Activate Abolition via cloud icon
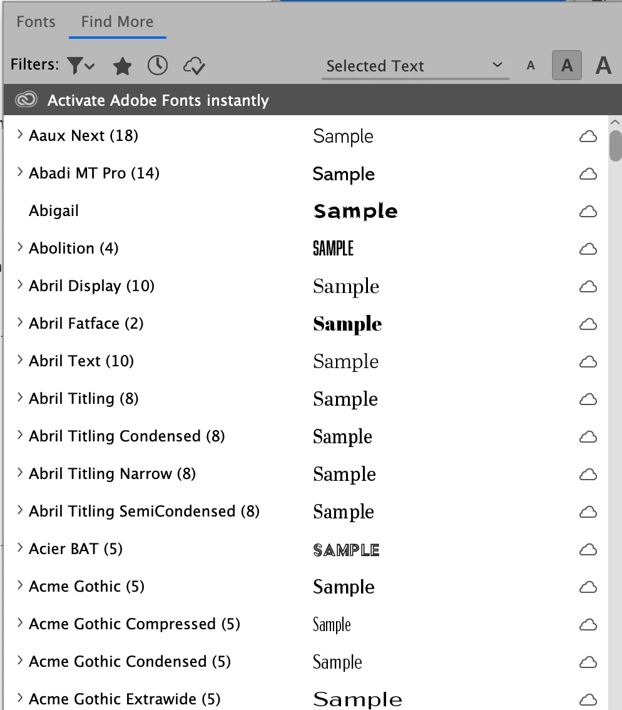Screen dimensions: 622x710 (588, 249)
